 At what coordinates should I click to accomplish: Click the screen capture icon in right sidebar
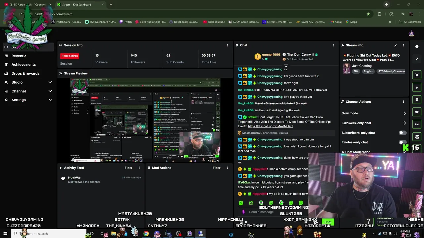(417, 75)
